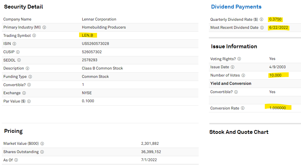
Task: Click quarterly dividend rate 0.3750
Action: [x=275, y=19]
